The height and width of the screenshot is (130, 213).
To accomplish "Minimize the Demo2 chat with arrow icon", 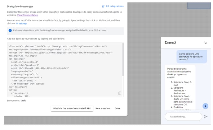I will click(205, 43).
